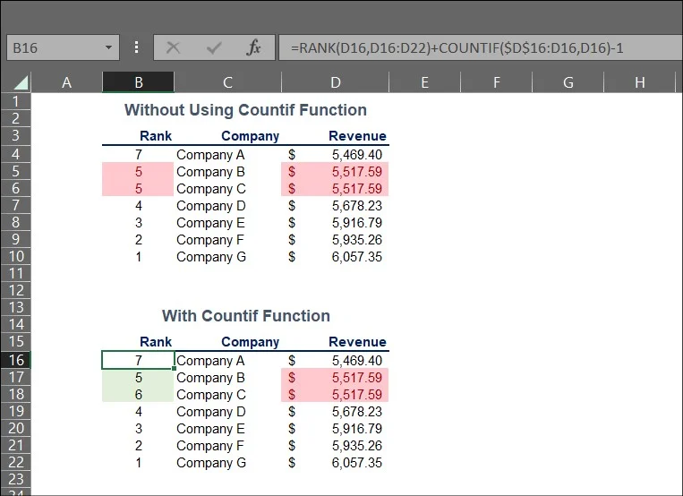Click the three-dot formula bar handle

tap(136, 47)
